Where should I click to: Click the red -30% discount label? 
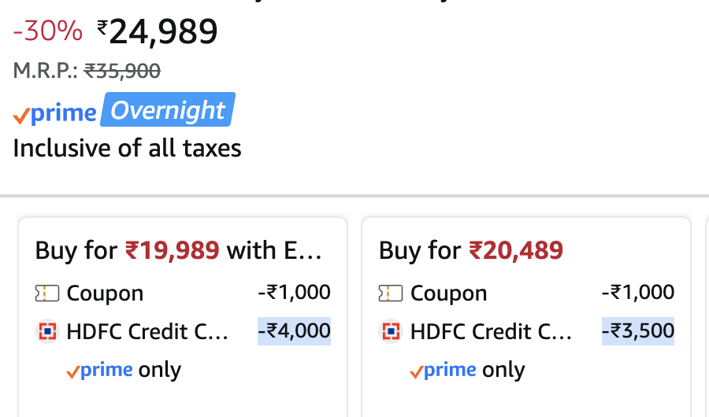[x=47, y=31]
